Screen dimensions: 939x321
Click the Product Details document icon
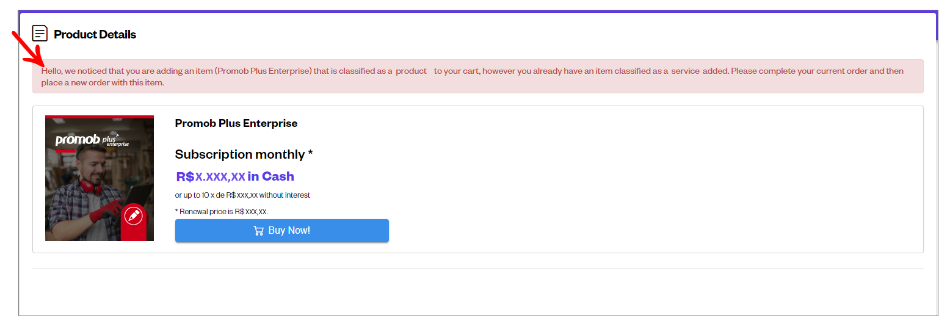pos(40,34)
